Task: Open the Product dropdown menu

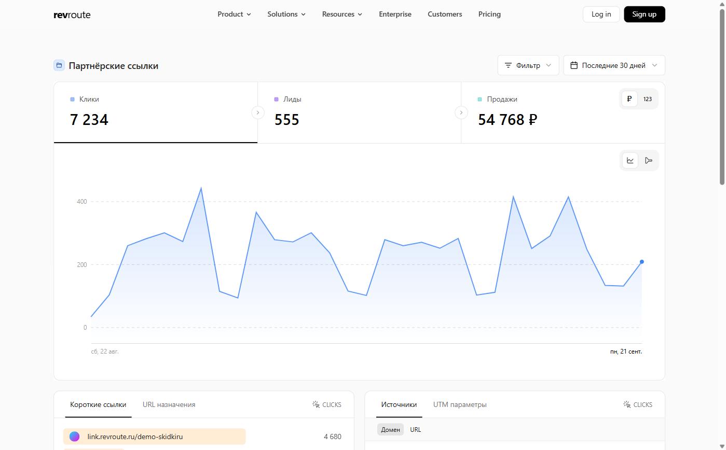Action: click(x=235, y=14)
